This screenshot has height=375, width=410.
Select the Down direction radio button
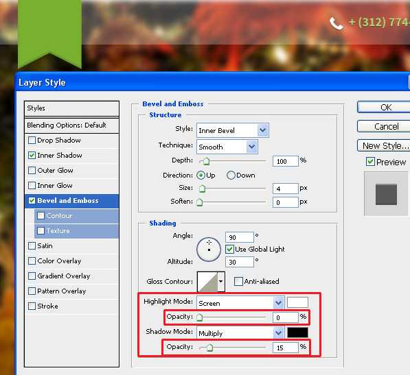(231, 175)
